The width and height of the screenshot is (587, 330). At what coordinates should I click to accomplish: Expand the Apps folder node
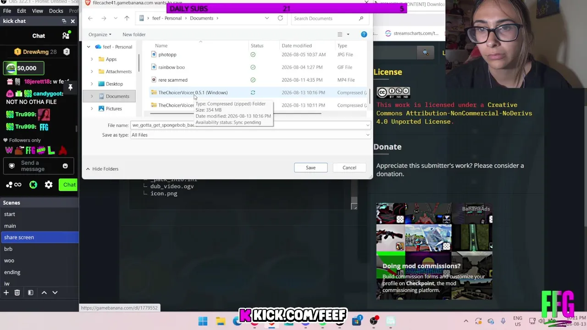point(92,59)
